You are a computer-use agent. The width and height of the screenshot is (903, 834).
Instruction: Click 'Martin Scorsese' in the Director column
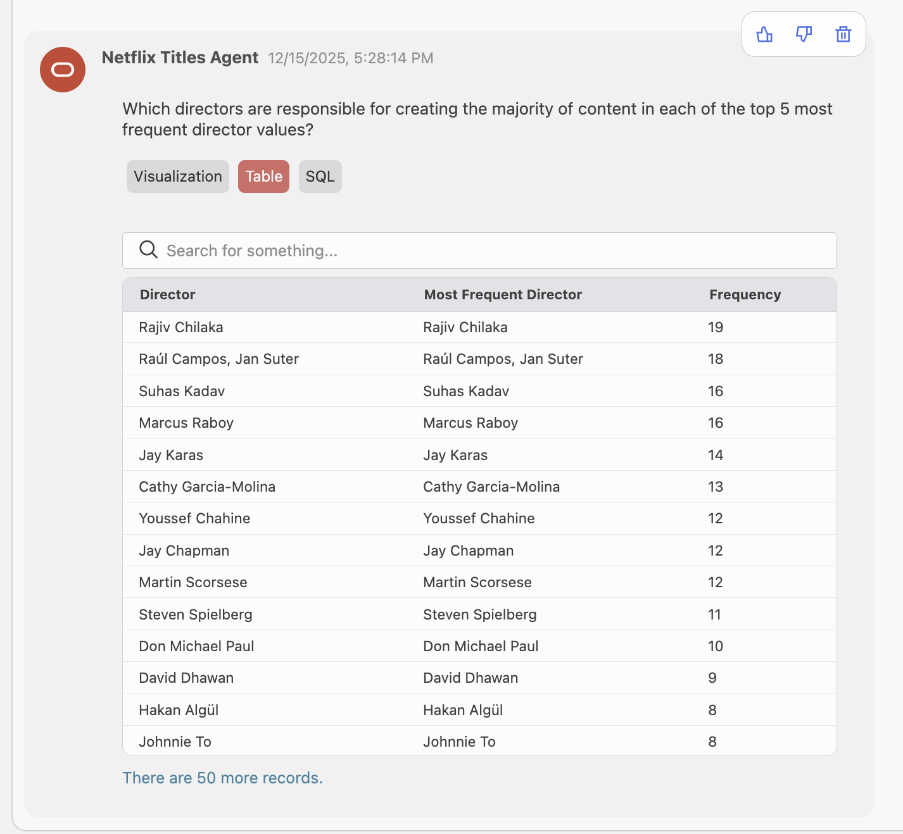point(193,582)
